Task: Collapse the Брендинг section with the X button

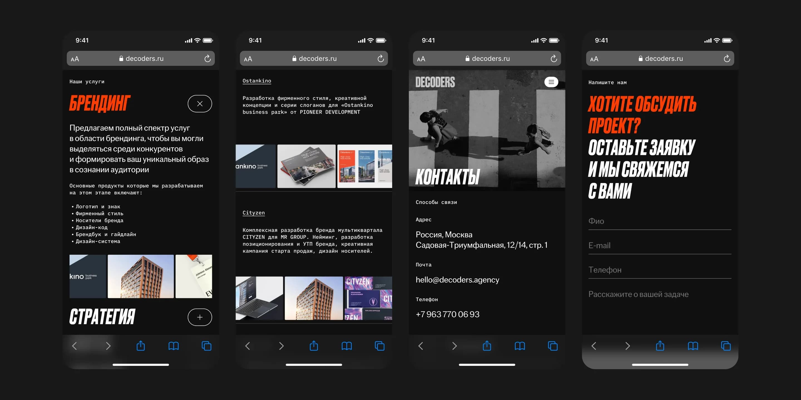Action: (x=200, y=104)
